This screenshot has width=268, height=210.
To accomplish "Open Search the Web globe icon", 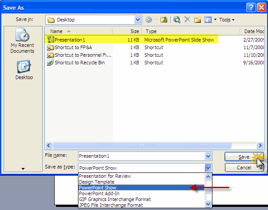I will pos(177,20).
